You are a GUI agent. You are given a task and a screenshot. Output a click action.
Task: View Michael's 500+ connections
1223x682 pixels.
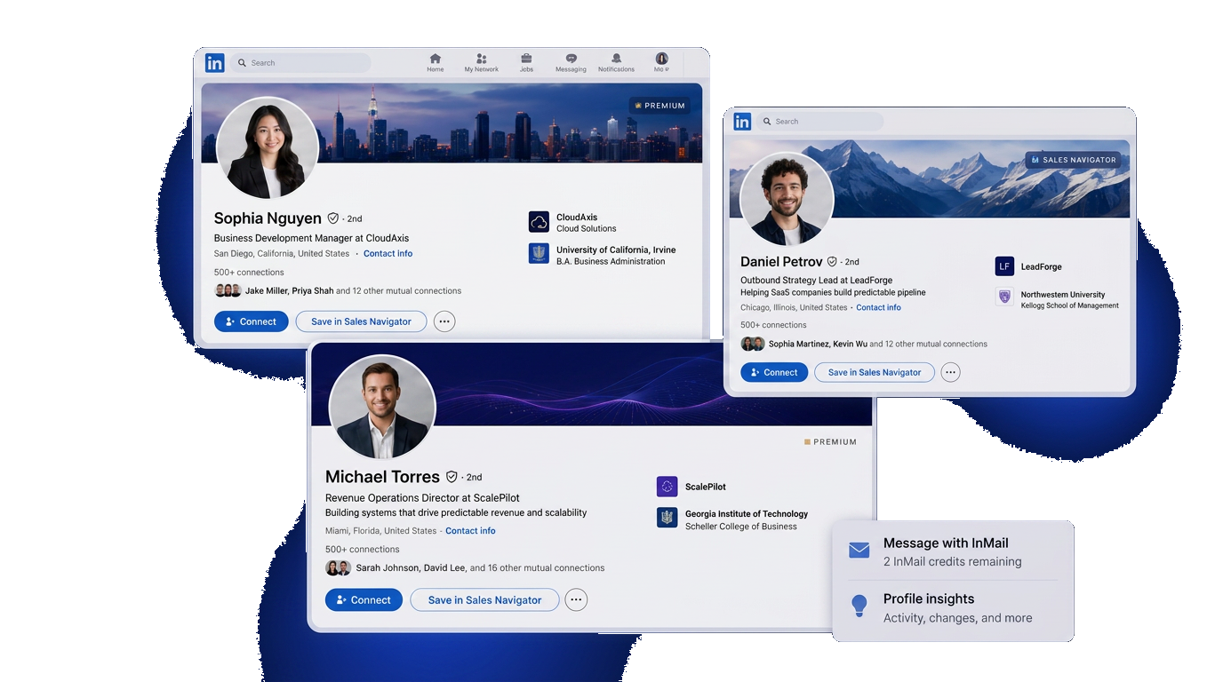[x=362, y=550]
